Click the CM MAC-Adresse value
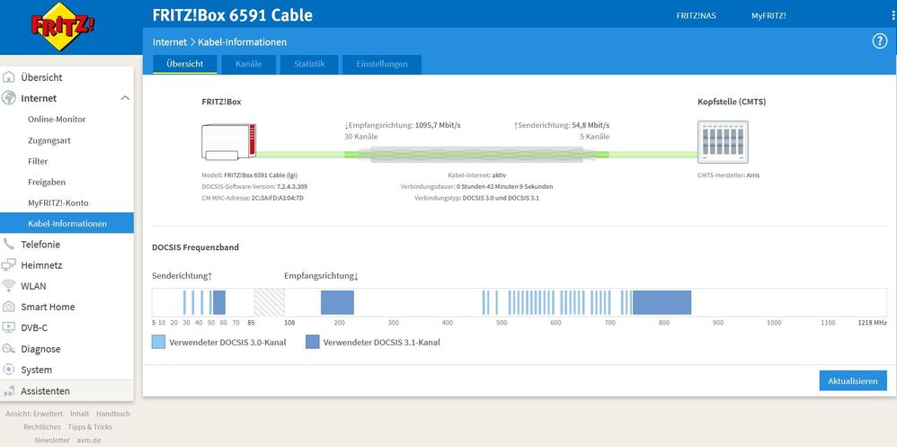The height and width of the screenshot is (447, 897). coord(278,198)
